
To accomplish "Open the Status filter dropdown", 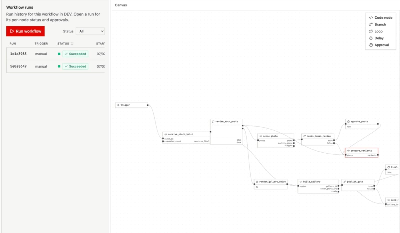I will (90, 31).
